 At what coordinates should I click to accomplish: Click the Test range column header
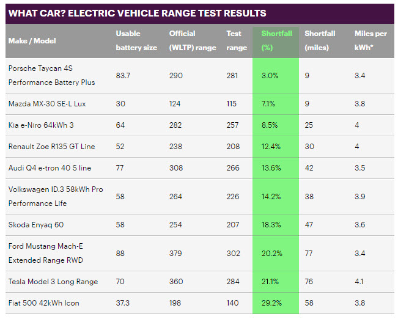[237, 41]
